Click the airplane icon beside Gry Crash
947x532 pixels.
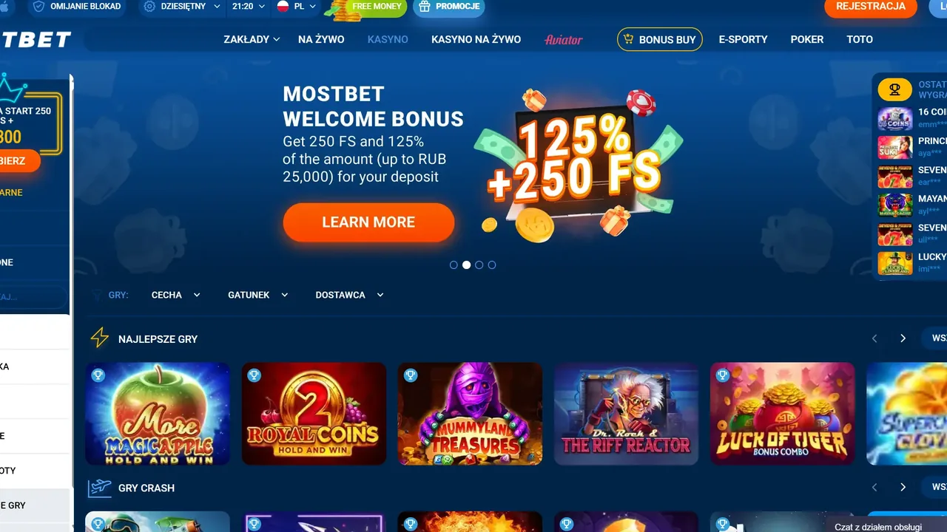(99, 488)
